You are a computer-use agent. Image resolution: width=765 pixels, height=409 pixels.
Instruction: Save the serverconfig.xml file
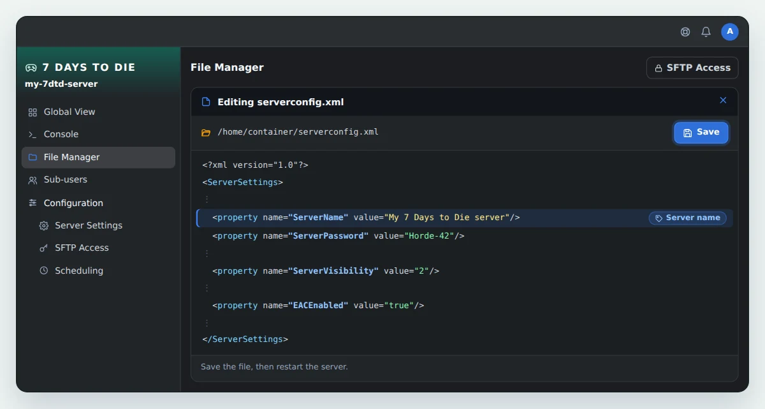[701, 133]
